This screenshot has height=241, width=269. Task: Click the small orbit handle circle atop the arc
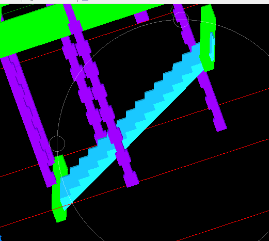click(x=181, y=20)
